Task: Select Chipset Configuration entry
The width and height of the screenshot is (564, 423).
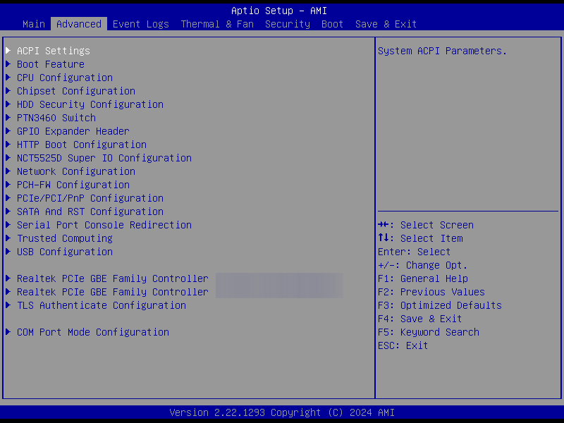Action: [76, 91]
